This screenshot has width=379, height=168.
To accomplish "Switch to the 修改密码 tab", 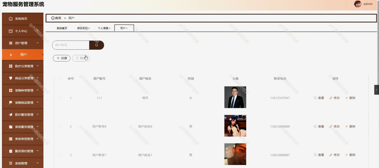I will tap(82, 28).
